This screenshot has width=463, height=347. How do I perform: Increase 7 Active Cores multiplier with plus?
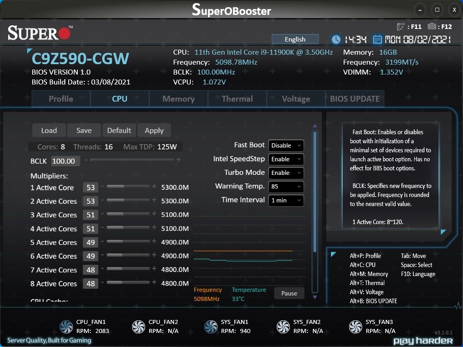tap(154, 268)
